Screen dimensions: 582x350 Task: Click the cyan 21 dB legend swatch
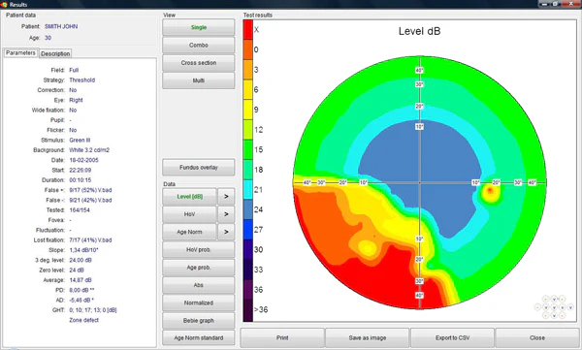tap(248, 190)
